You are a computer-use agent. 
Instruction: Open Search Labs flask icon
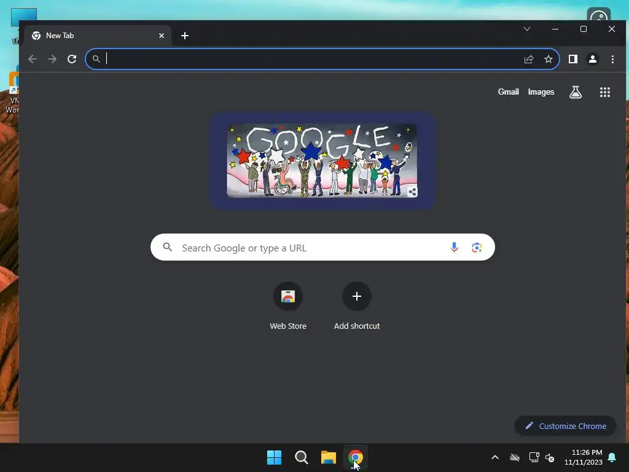tap(575, 92)
